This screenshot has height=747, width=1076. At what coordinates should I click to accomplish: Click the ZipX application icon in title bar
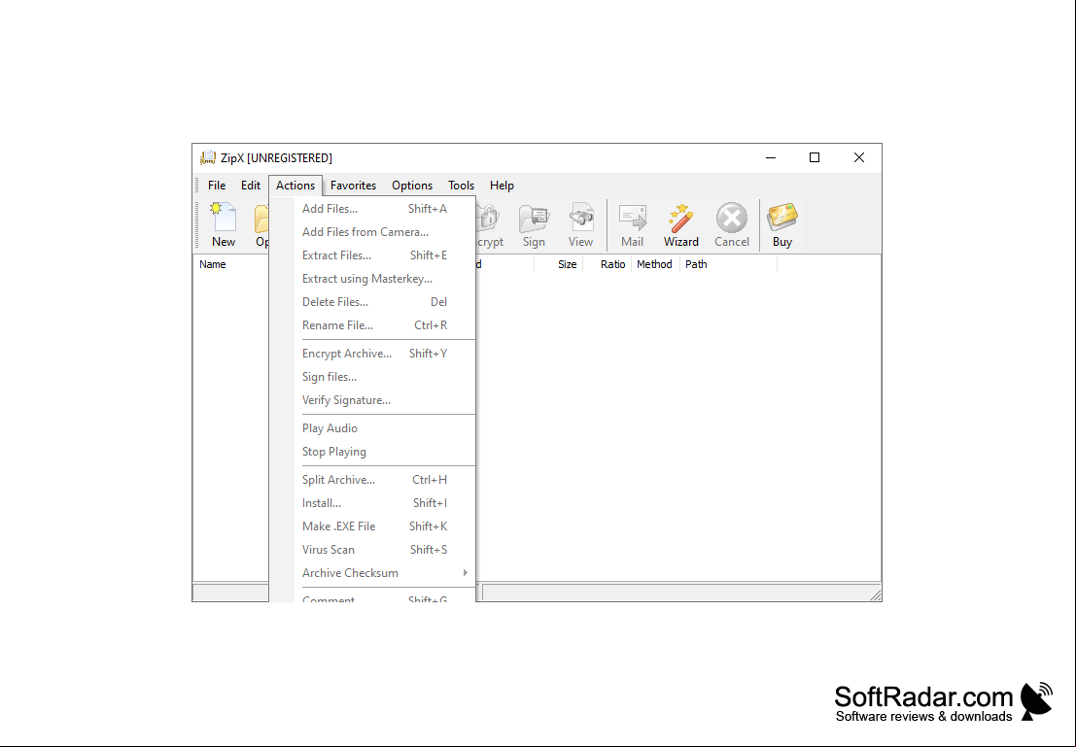(207, 157)
